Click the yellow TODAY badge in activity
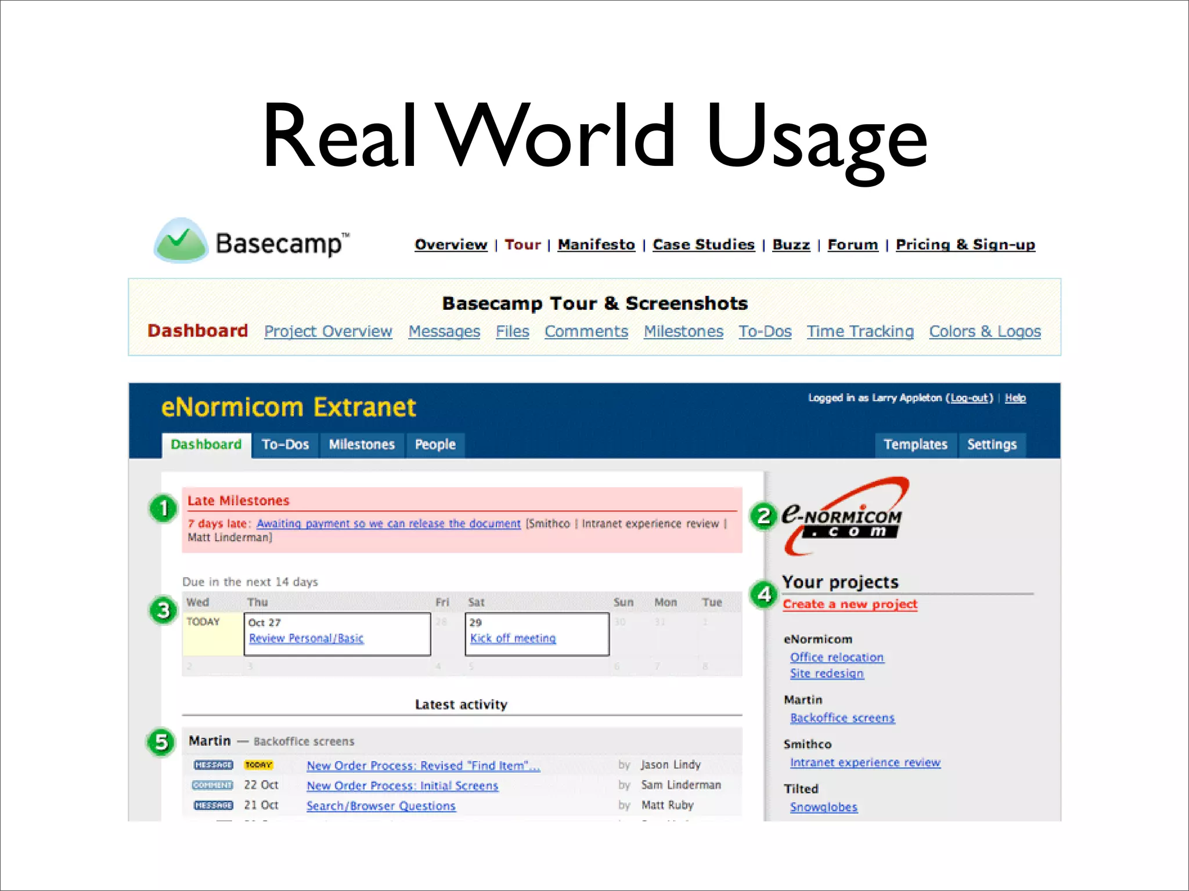 tap(258, 765)
